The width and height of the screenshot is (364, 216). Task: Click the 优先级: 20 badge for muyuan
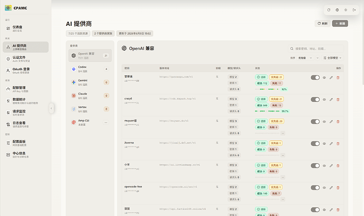click(277, 121)
